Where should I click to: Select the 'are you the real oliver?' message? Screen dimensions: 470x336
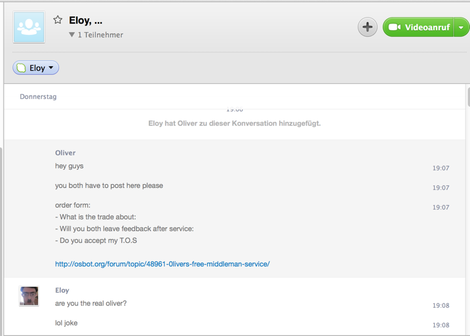click(91, 303)
